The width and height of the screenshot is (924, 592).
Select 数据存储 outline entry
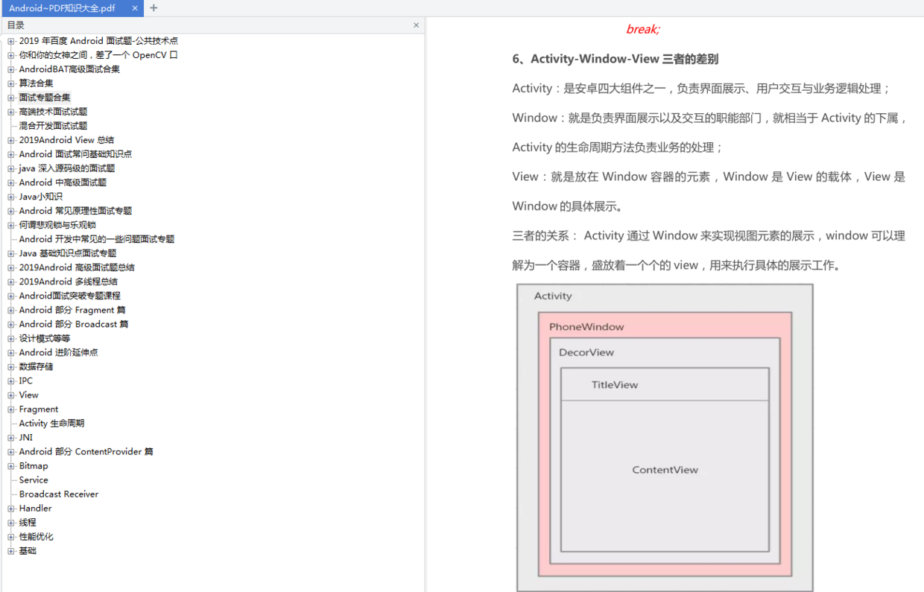click(36, 366)
